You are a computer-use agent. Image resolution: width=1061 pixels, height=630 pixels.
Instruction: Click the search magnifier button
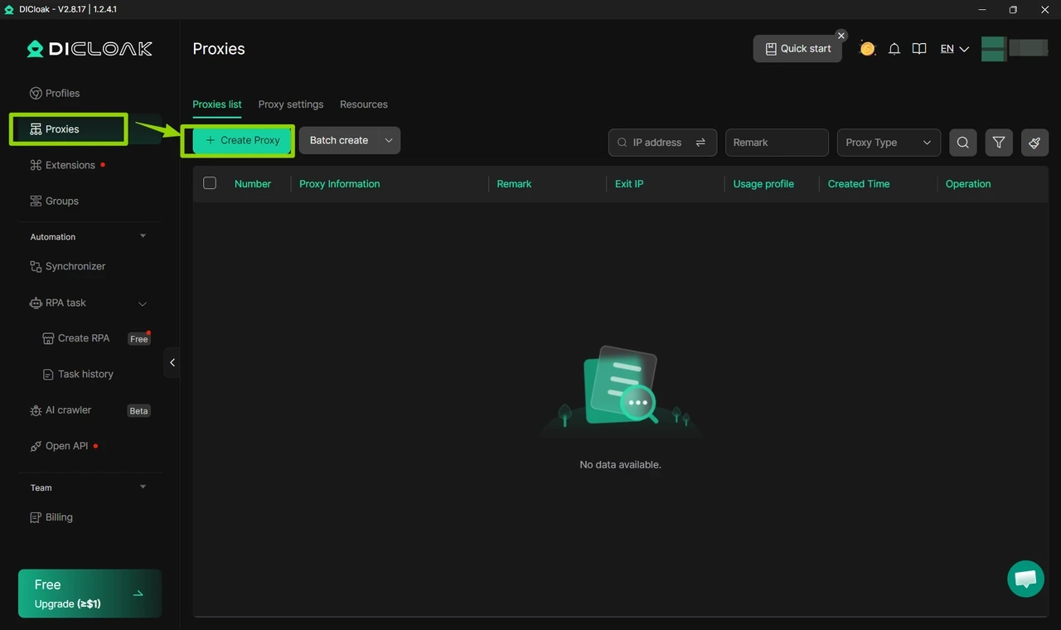pos(962,142)
